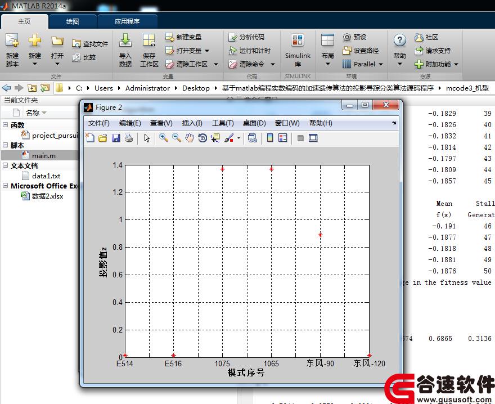This screenshot has width=495, height=404.
Task: Switch to the 主页 (Home) tab
Action: click(24, 21)
